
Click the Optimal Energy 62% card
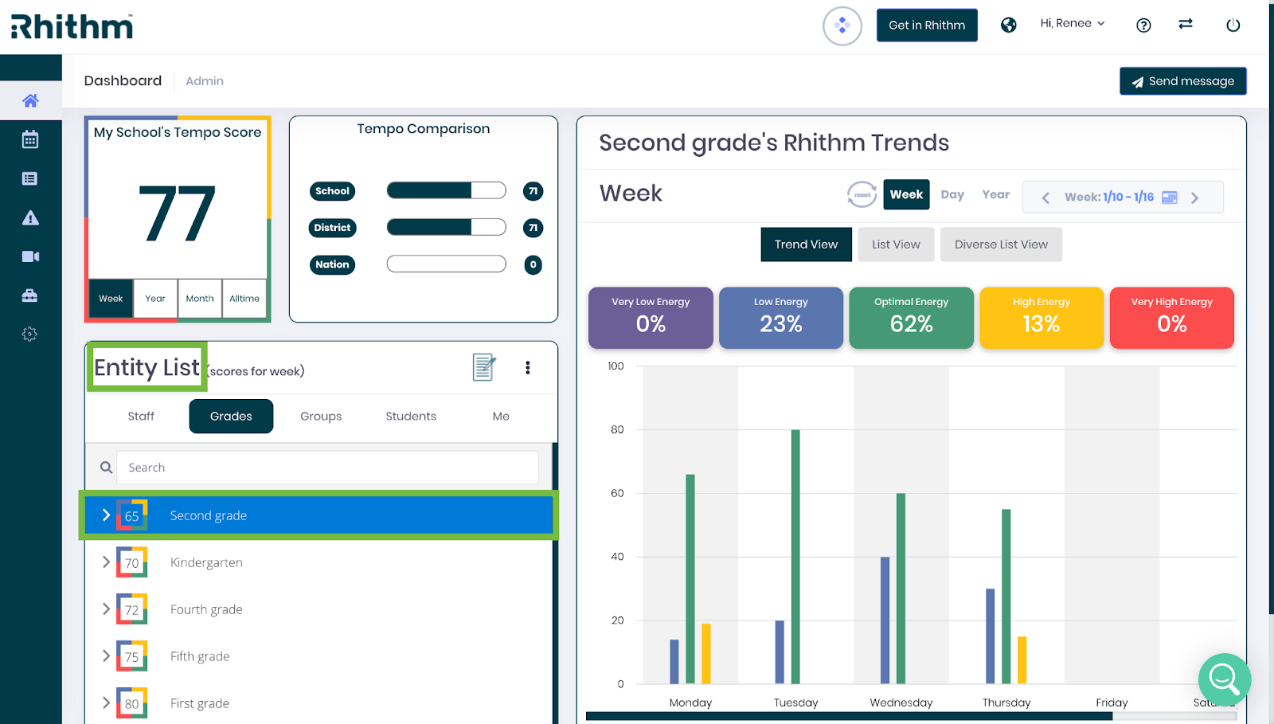click(911, 318)
